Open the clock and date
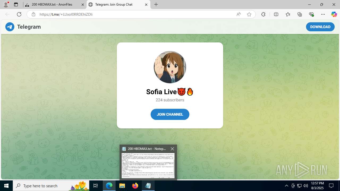Viewport: 340px width, 191px height. coord(317,186)
